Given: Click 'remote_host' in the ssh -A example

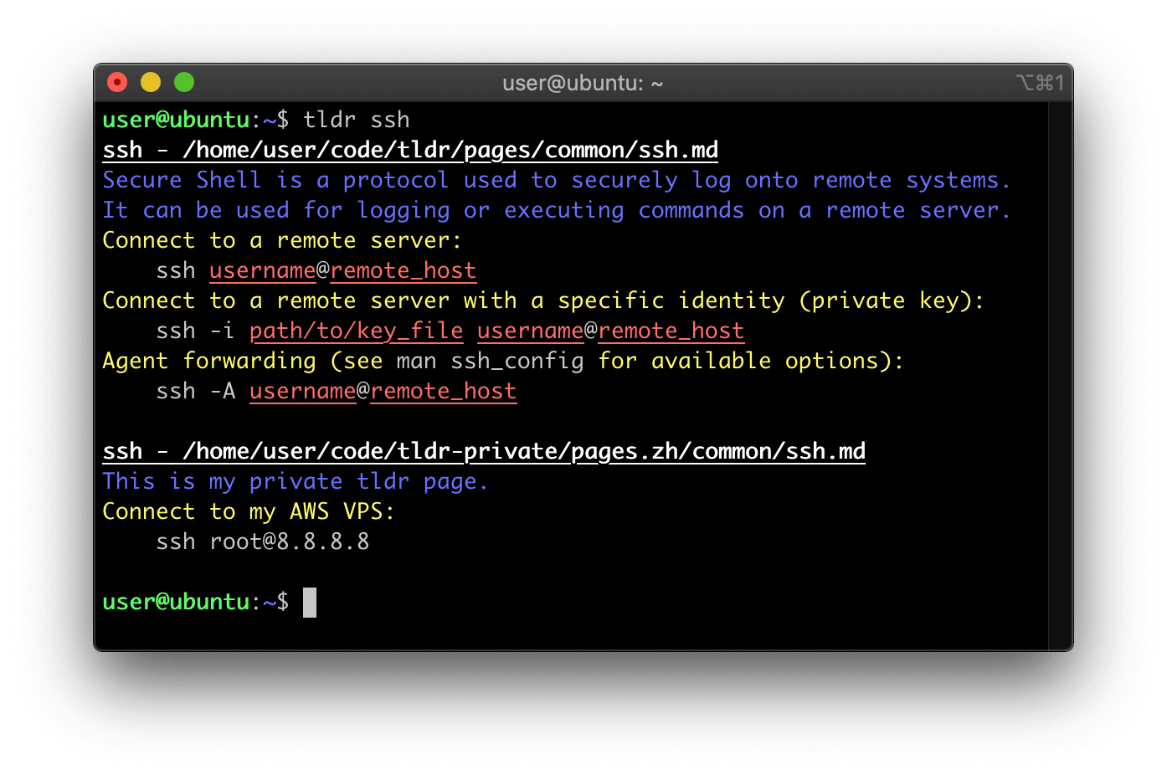Looking at the screenshot, I should pyautogui.click(x=444, y=392).
